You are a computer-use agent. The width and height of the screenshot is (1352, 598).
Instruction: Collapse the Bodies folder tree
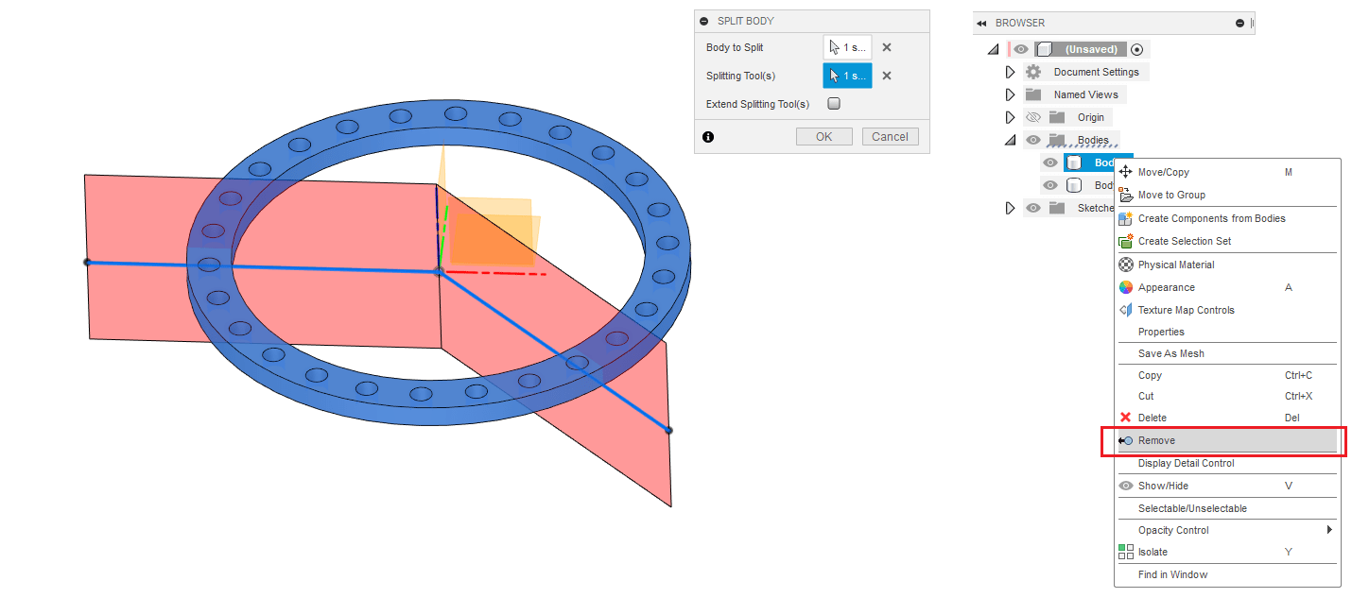pos(1010,140)
